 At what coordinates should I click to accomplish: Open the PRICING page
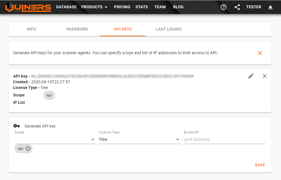click(x=122, y=7)
